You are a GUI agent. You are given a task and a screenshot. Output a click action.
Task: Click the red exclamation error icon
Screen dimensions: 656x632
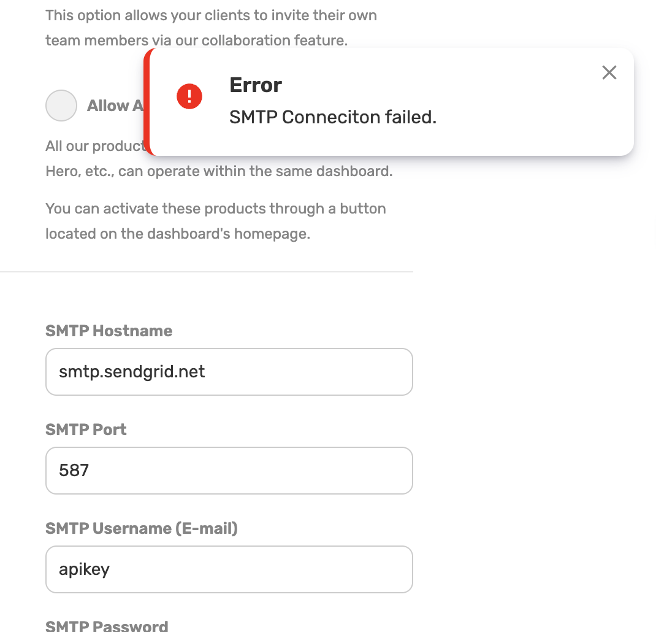point(189,96)
